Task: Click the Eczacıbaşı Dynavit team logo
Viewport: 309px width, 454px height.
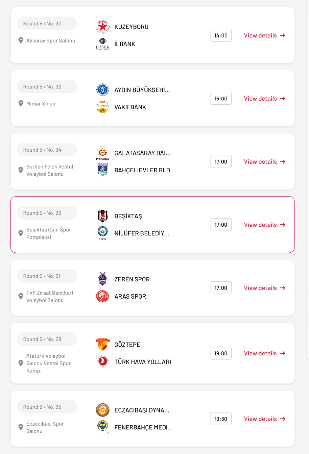Action: point(102,410)
